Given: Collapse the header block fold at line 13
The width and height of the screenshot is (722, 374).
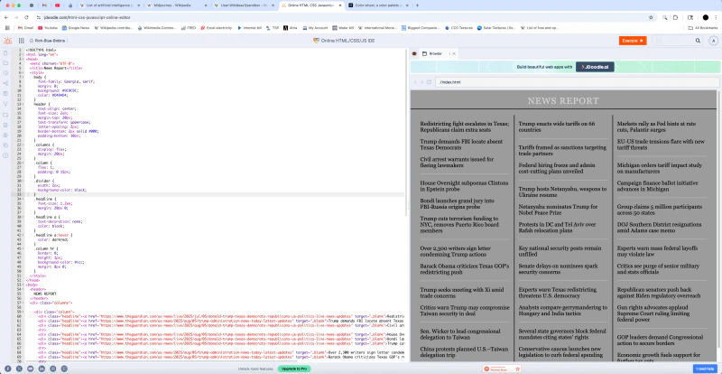Looking at the screenshot, I should (24, 104).
